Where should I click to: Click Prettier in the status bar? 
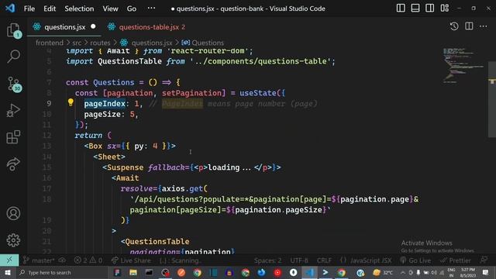tap(456, 260)
